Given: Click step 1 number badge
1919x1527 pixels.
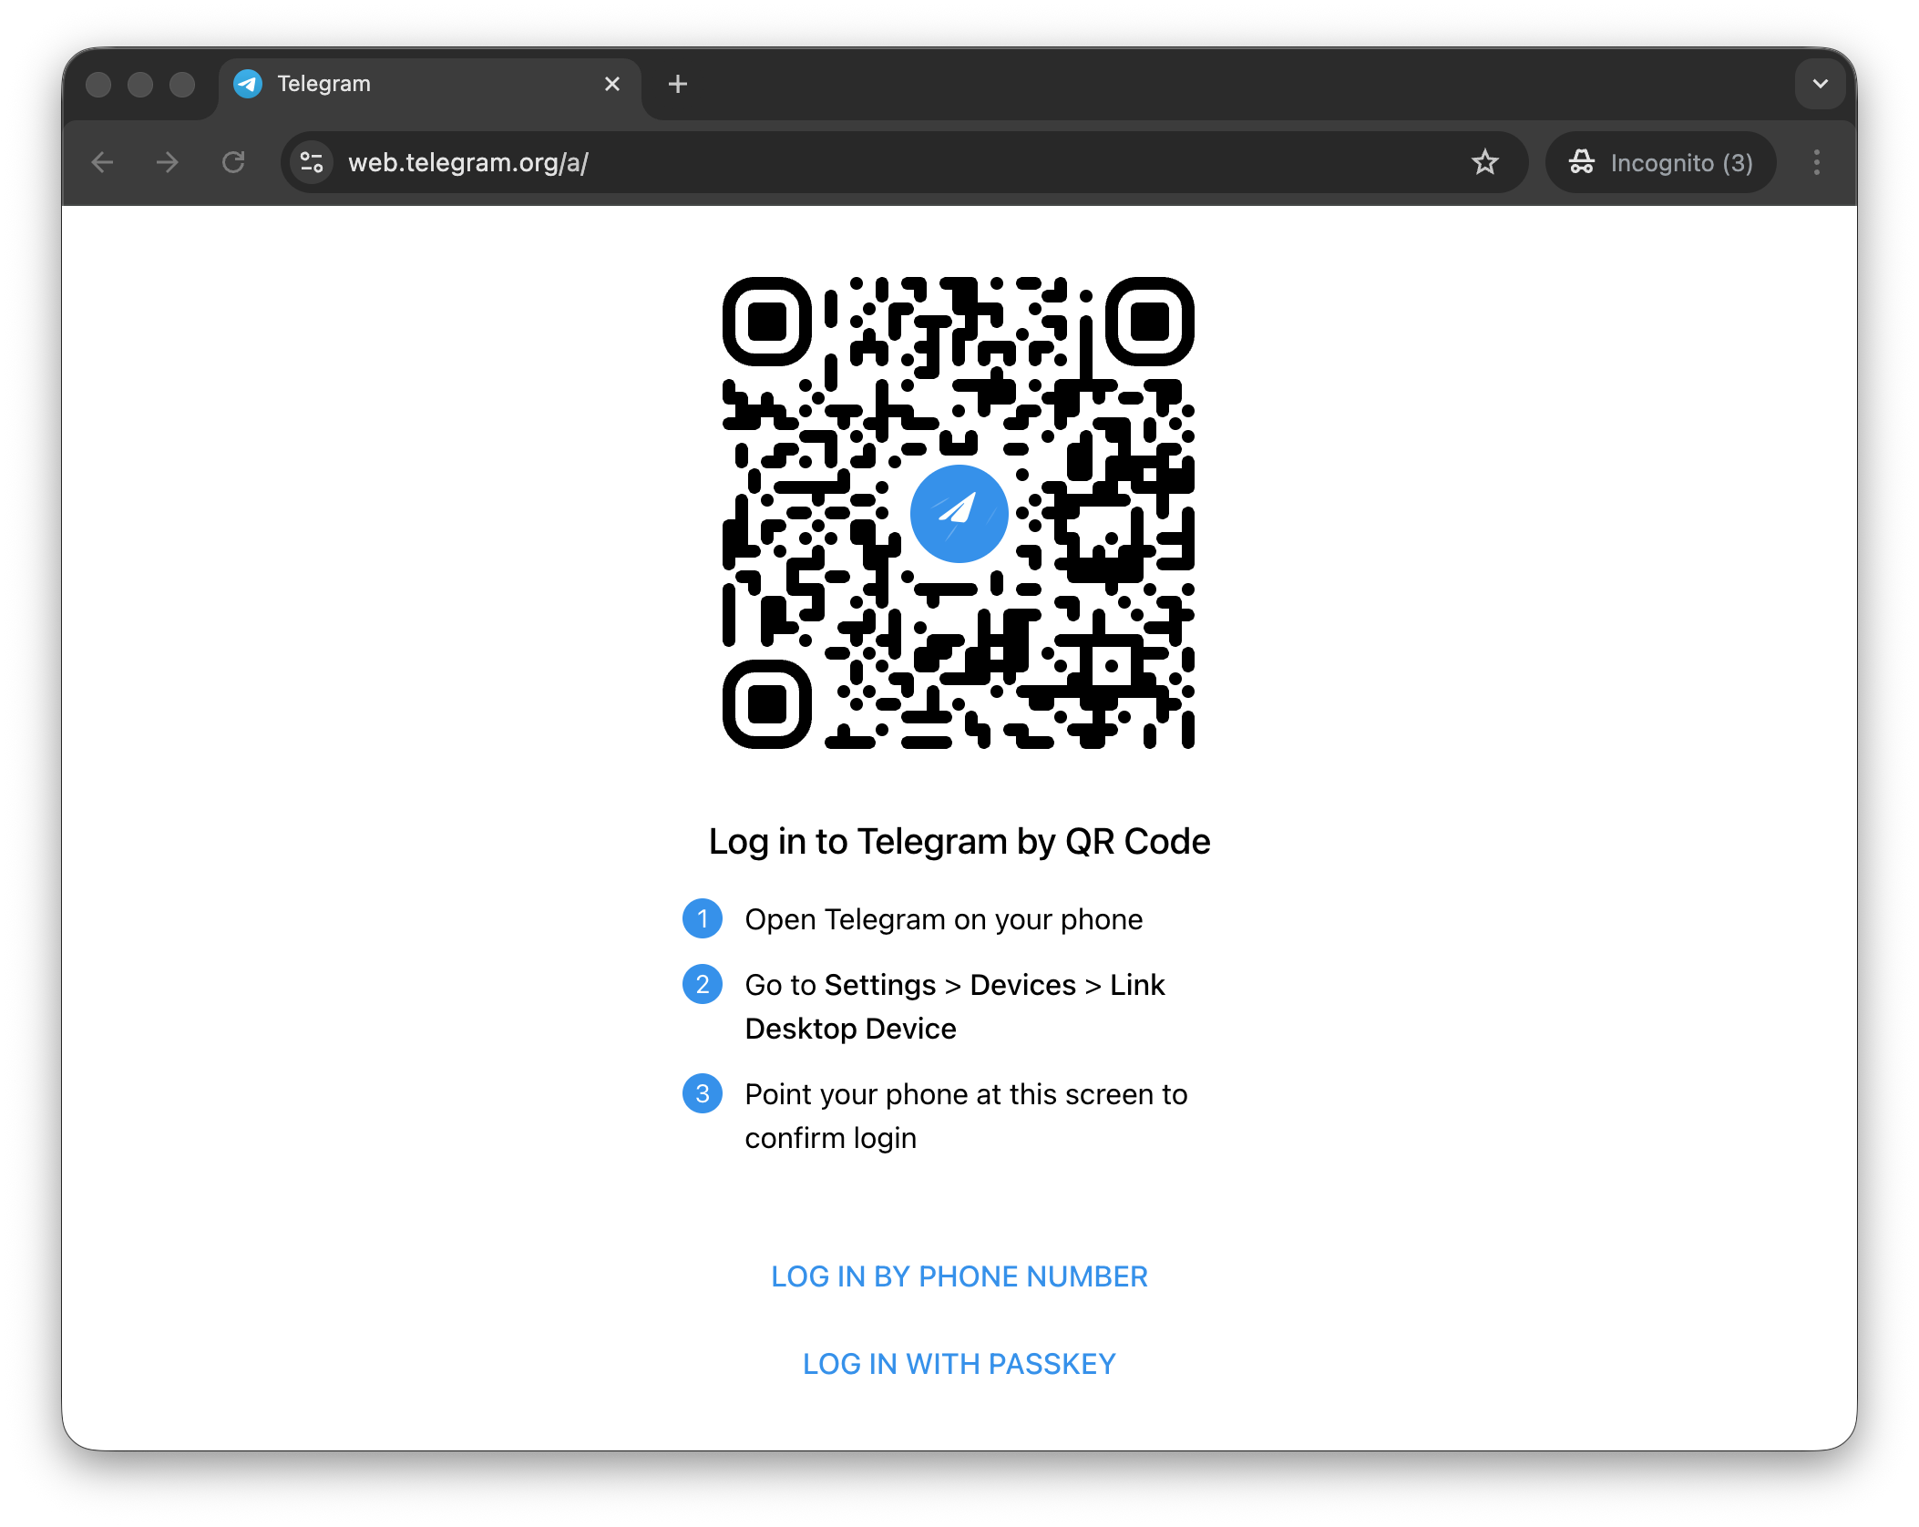Looking at the screenshot, I should coord(703,918).
